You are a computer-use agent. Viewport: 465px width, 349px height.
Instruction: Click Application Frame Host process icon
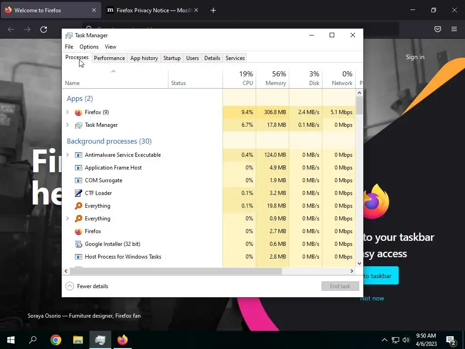pos(78,168)
